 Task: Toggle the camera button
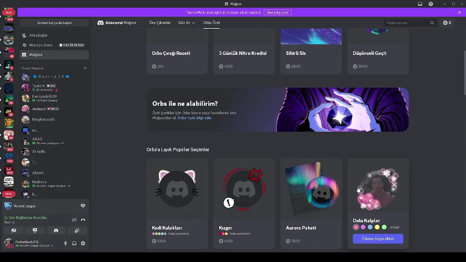point(14,230)
